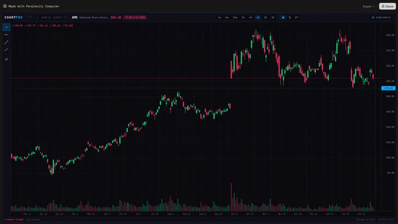Click the Share button
The image size is (398, 224).
coord(387,6)
